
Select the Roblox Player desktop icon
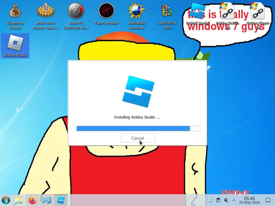pos(15,46)
